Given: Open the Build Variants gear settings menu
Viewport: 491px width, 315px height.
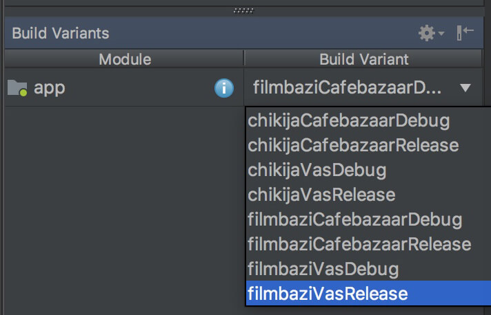Looking at the screenshot, I should [427, 33].
